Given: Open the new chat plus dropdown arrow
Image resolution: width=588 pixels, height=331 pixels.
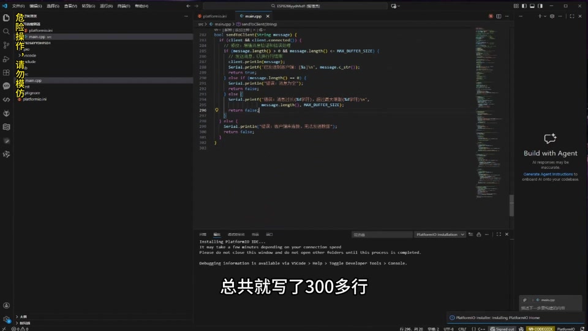Looking at the screenshot, I should point(545,16).
